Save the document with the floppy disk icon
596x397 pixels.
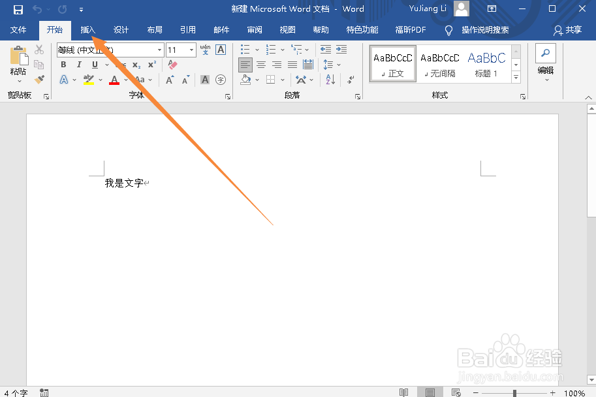click(18, 9)
